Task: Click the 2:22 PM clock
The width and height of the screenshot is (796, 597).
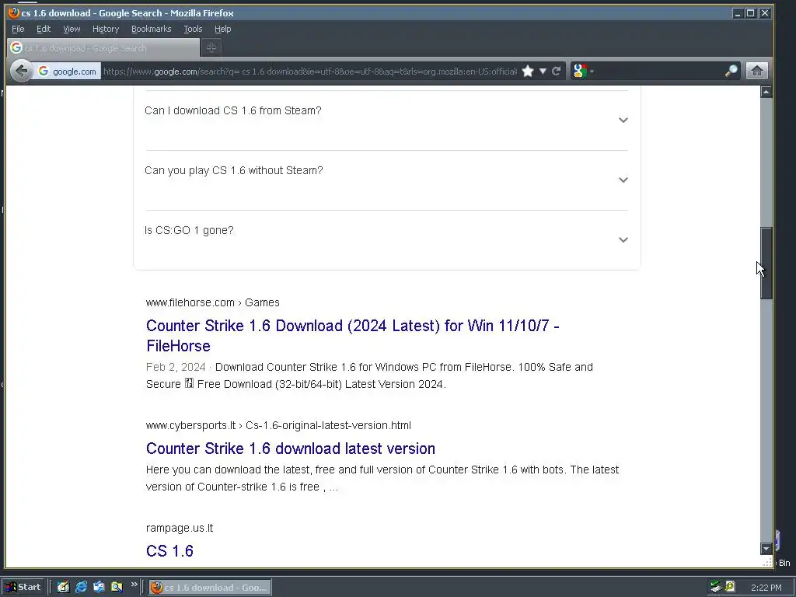Action: point(766,588)
